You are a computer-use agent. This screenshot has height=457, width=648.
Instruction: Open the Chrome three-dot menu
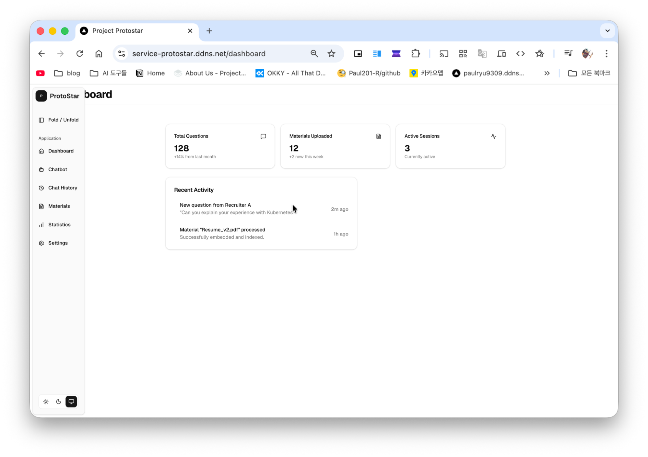606,53
